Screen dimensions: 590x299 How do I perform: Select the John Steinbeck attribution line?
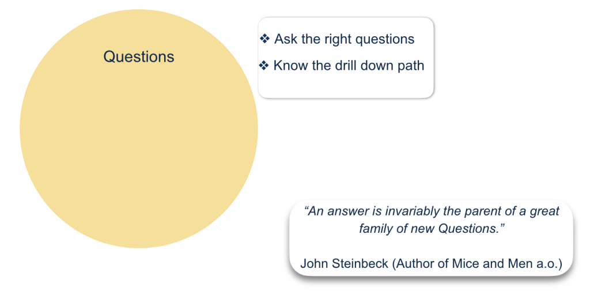pyautogui.click(x=431, y=264)
